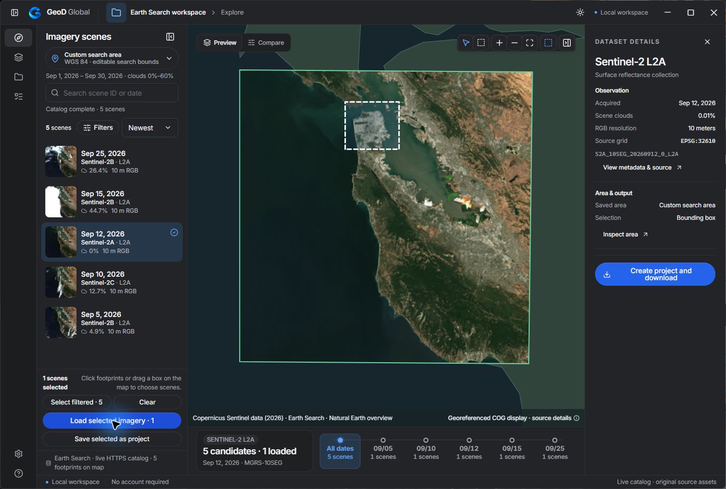
Task: Select the All dates timeline tab
Action: [340, 451]
